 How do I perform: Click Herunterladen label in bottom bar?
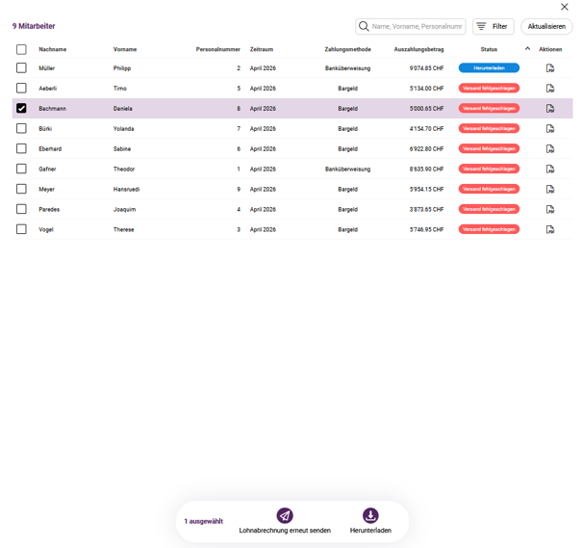[x=370, y=530]
